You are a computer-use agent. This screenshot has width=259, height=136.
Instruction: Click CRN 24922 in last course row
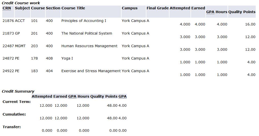[8, 71]
